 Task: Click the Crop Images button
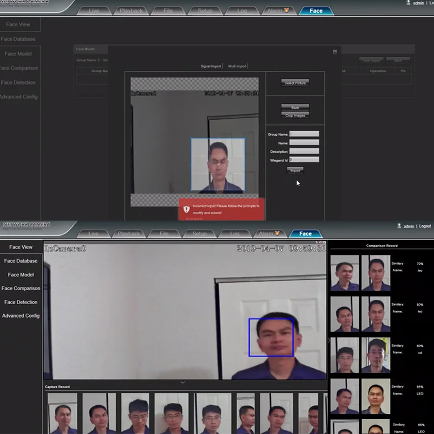click(x=295, y=115)
